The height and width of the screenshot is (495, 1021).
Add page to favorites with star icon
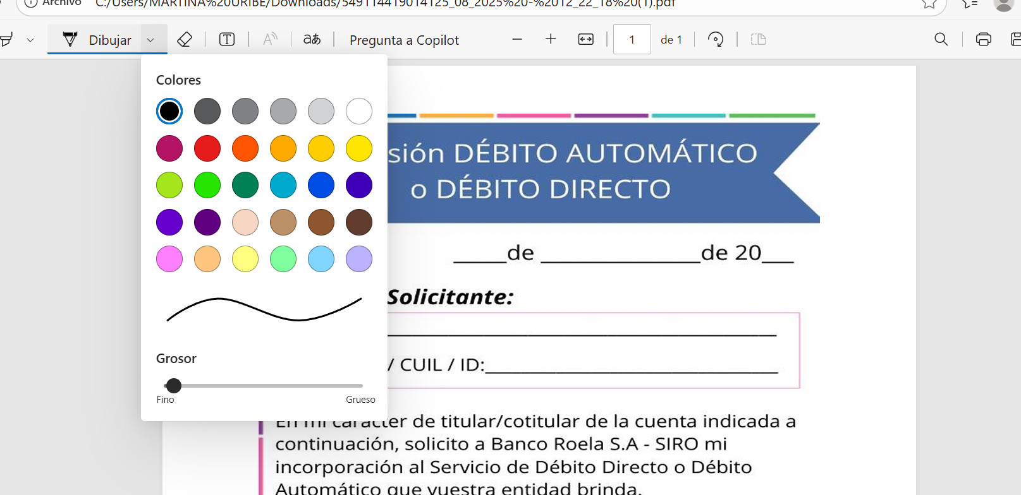pyautogui.click(x=929, y=4)
